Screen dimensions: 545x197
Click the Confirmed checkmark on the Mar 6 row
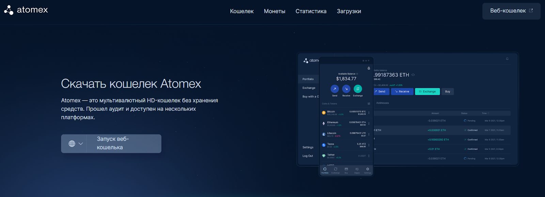click(465, 140)
